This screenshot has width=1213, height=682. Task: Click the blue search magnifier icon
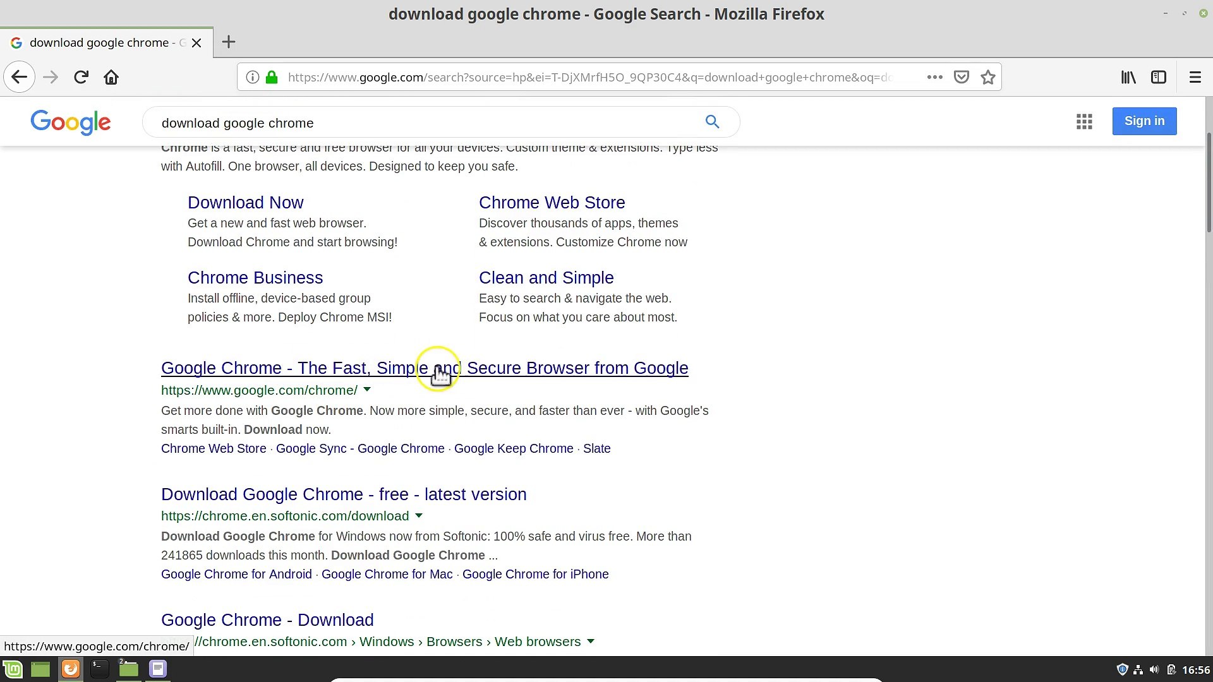[x=712, y=122]
